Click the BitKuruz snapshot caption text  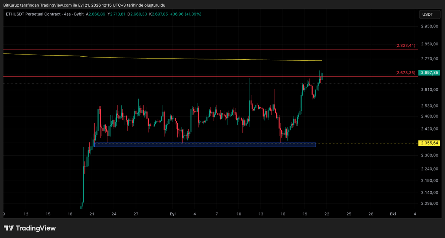[x=85, y=5]
